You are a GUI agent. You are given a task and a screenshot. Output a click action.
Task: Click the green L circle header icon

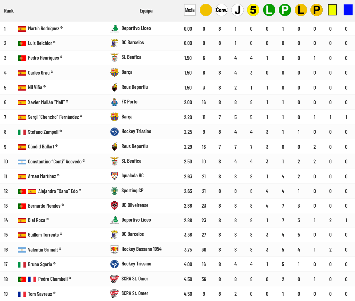tap(269, 10)
